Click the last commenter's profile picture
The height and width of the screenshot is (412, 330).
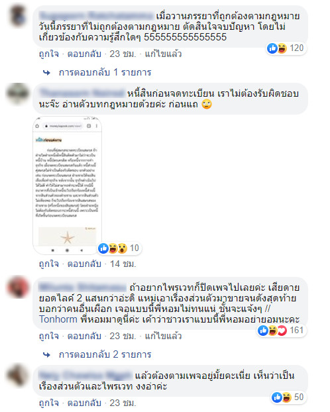[18, 375]
